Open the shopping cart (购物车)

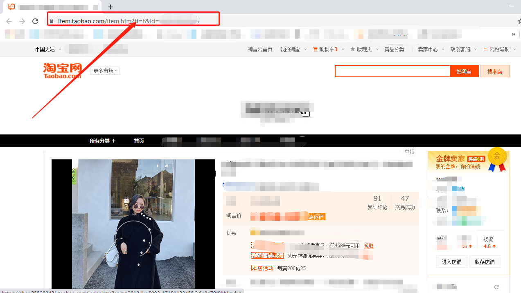(x=325, y=49)
